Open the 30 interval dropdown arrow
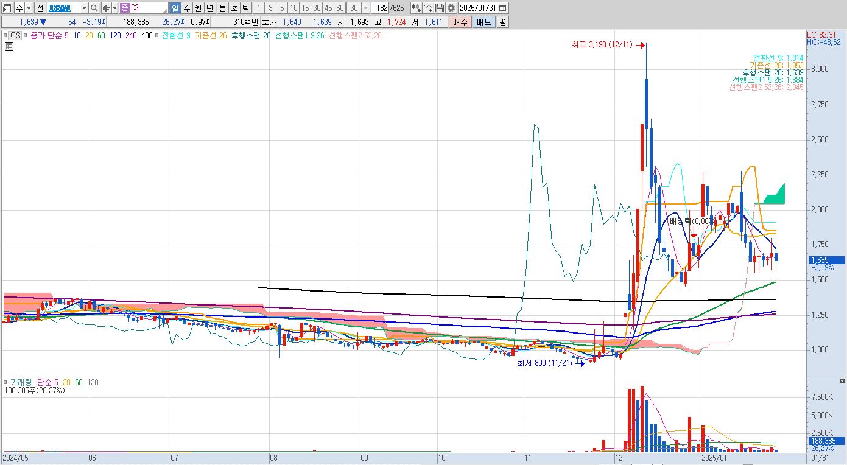Screen dimensions: 847x465 click(x=365, y=8)
